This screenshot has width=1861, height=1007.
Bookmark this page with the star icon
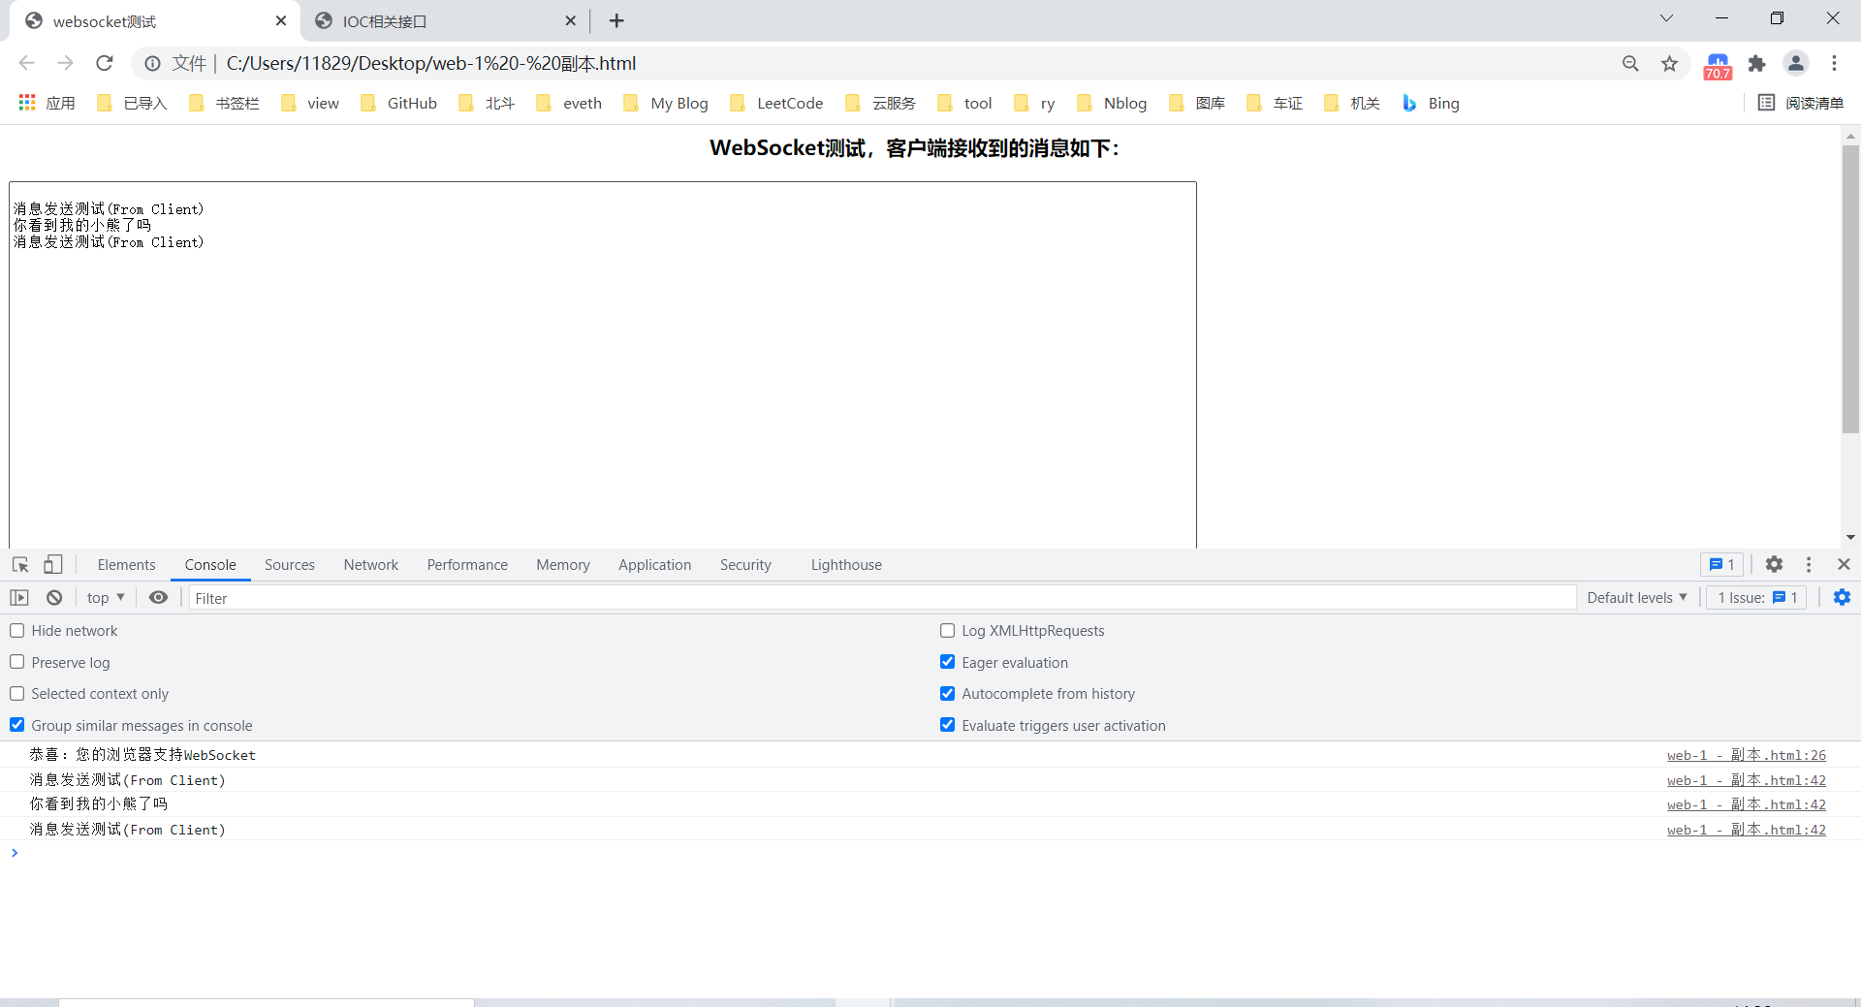(1669, 64)
